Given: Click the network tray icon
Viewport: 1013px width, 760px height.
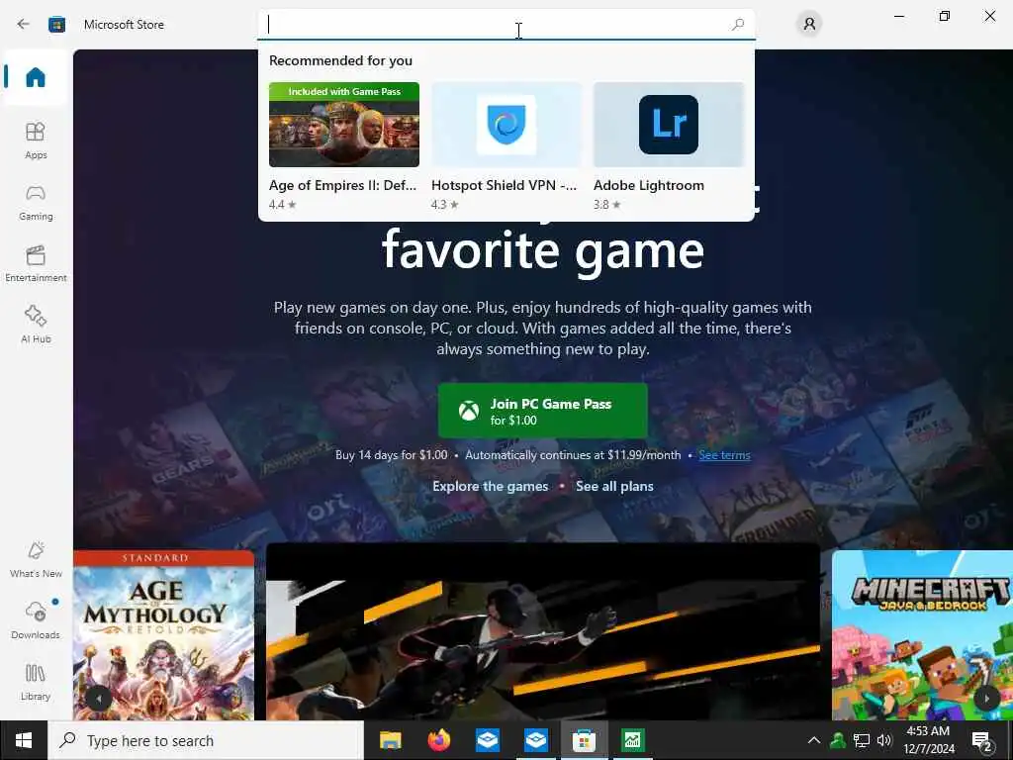Looking at the screenshot, I should coord(862,740).
